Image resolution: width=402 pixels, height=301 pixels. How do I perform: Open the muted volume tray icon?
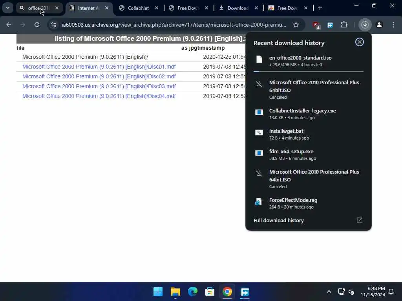(351, 292)
